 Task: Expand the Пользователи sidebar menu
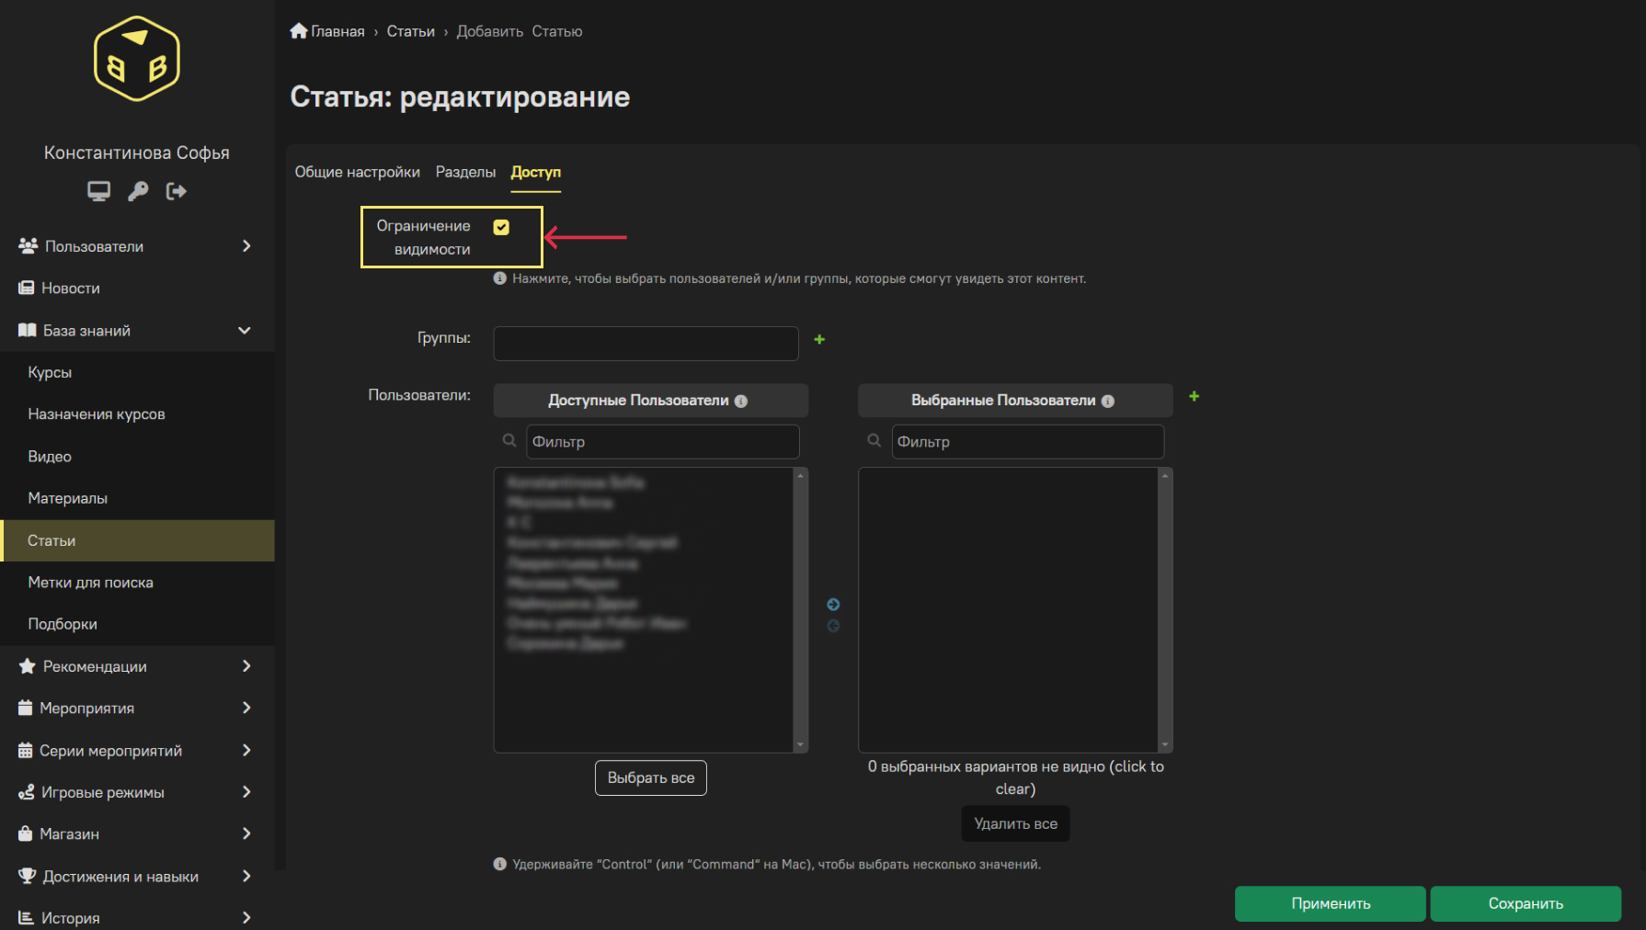pos(246,246)
